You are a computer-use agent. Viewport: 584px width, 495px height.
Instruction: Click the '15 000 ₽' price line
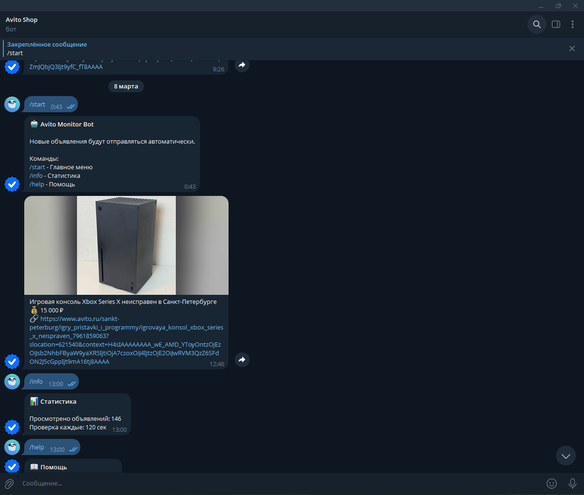[47, 311]
